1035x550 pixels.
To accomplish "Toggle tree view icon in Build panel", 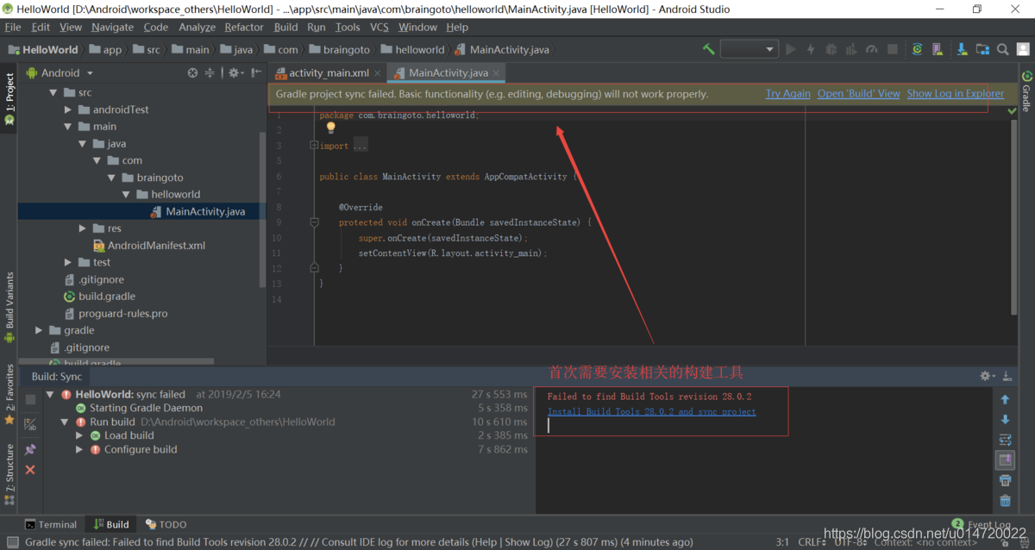I will tap(30, 424).
